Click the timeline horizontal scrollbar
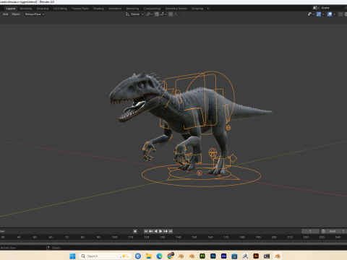Viewport: 347px width, 260px height. [x=173, y=243]
